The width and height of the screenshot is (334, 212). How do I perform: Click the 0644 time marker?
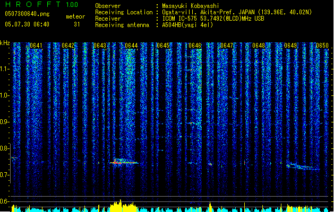point(131,46)
